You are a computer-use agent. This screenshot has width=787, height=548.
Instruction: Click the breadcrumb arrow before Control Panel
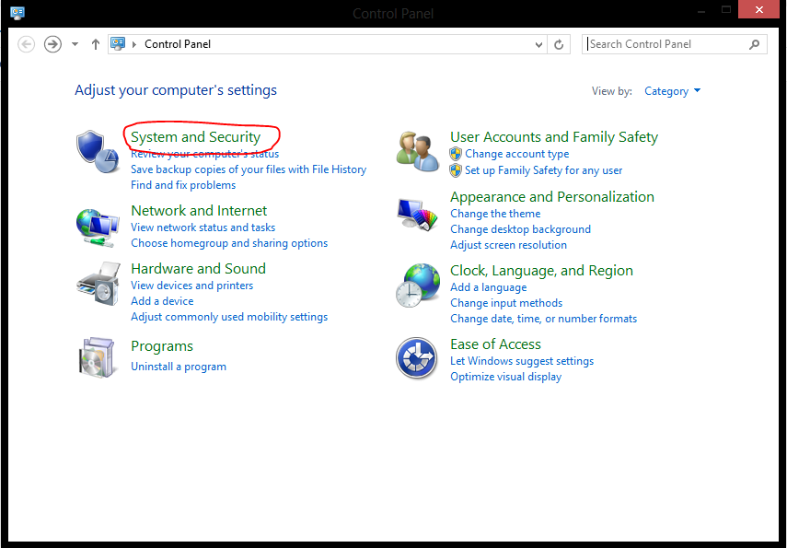click(x=134, y=44)
